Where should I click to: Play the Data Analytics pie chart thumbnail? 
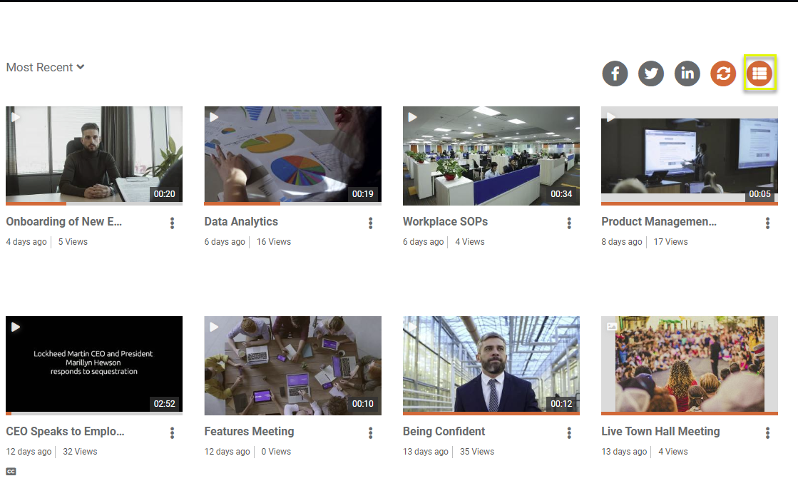tap(292, 155)
